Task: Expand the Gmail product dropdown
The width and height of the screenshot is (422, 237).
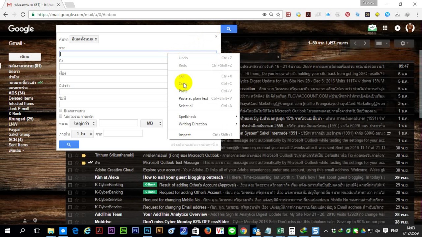Action: [17, 43]
